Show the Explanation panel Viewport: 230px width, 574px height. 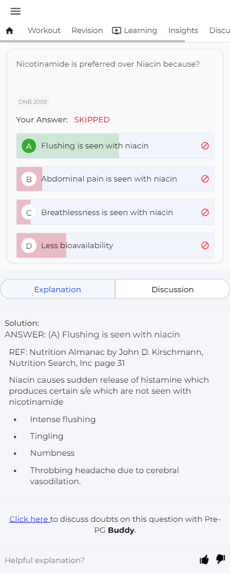coord(58,289)
